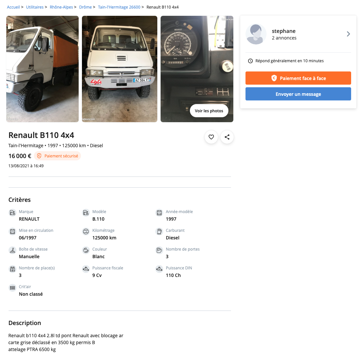Click the Puissance DIN engine icon

[x=159, y=269]
